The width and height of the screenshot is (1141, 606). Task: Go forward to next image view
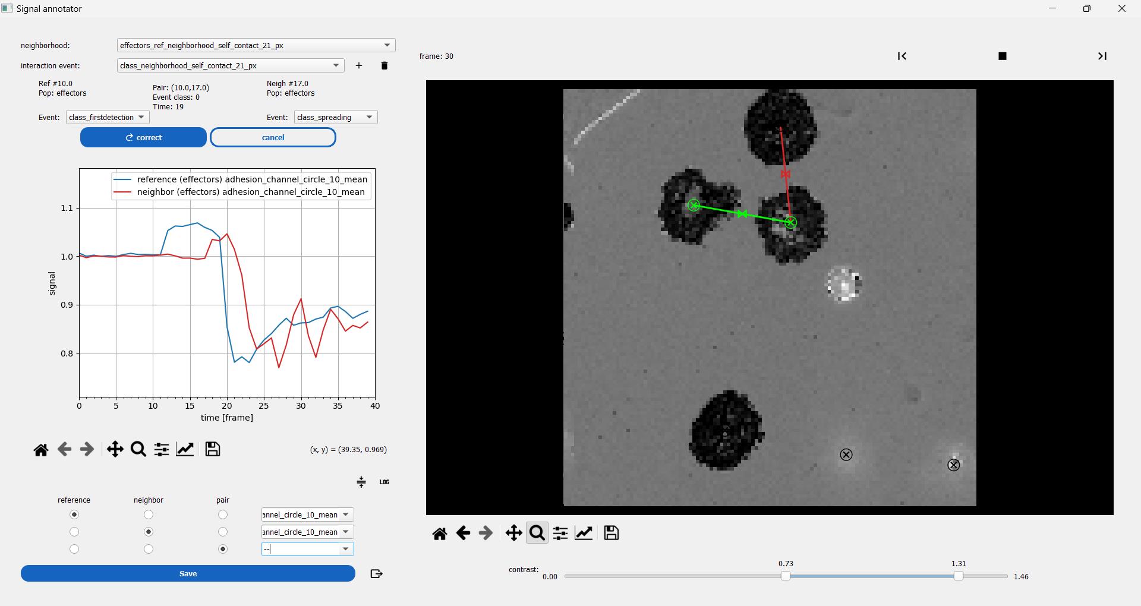pyautogui.click(x=486, y=533)
